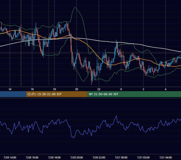Click the 7/21 02:00 date label
This screenshot has width=181, height=160.
(x=143, y=157)
